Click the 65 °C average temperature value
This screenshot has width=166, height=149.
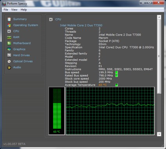click(x=103, y=85)
